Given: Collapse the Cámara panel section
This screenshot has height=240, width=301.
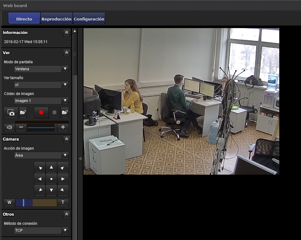Looking at the screenshot, I should coord(67,139).
